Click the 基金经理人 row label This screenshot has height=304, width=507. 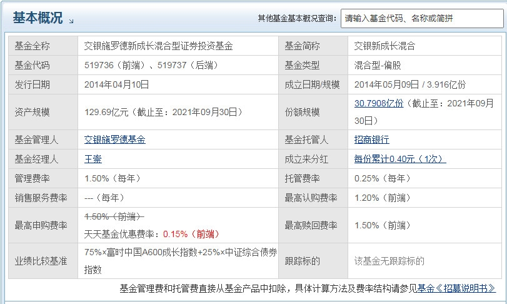tap(36, 159)
